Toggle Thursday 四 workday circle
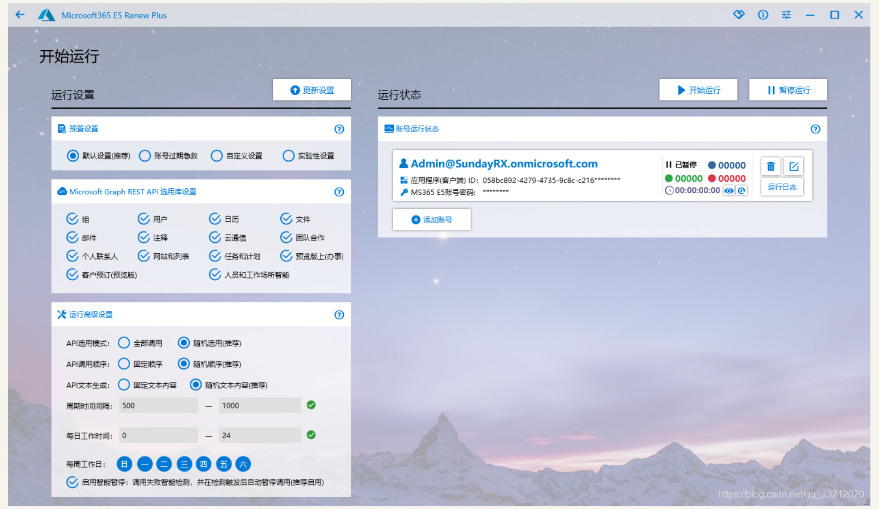Screen dimensions: 879x509 click(203, 464)
